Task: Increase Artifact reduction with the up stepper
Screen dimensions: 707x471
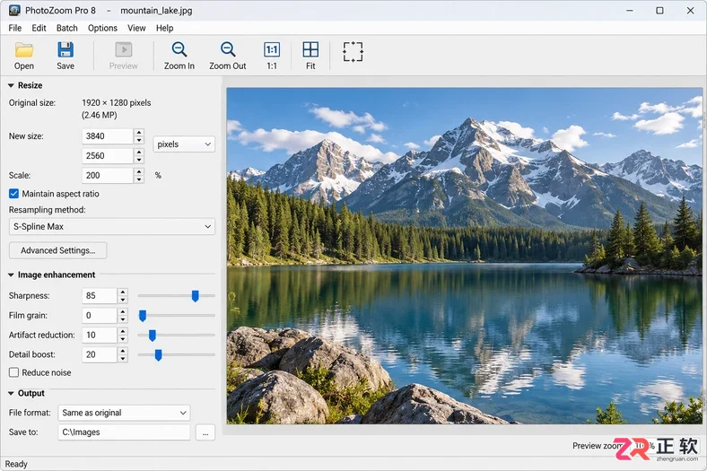Action: click(123, 331)
